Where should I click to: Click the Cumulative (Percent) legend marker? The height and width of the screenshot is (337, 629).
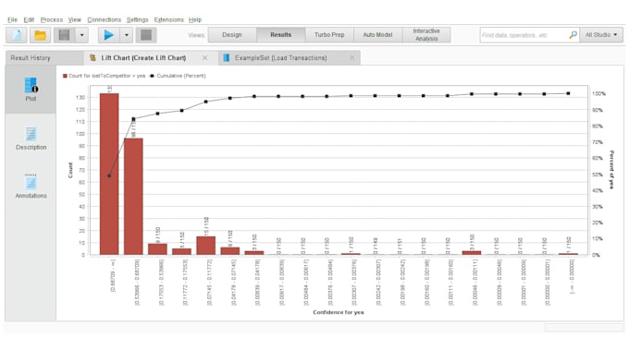click(152, 76)
